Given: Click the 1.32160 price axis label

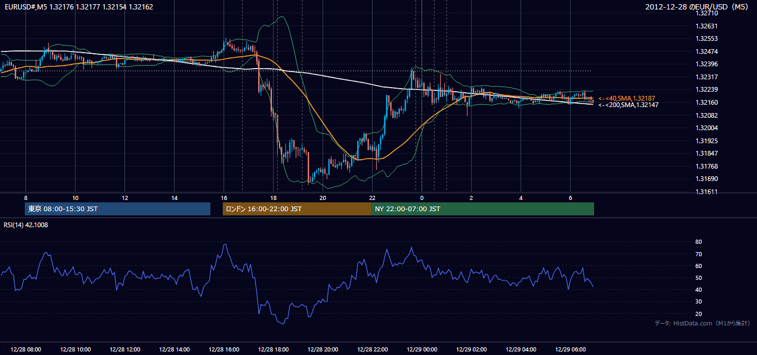Looking at the screenshot, I should pos(707,102).
